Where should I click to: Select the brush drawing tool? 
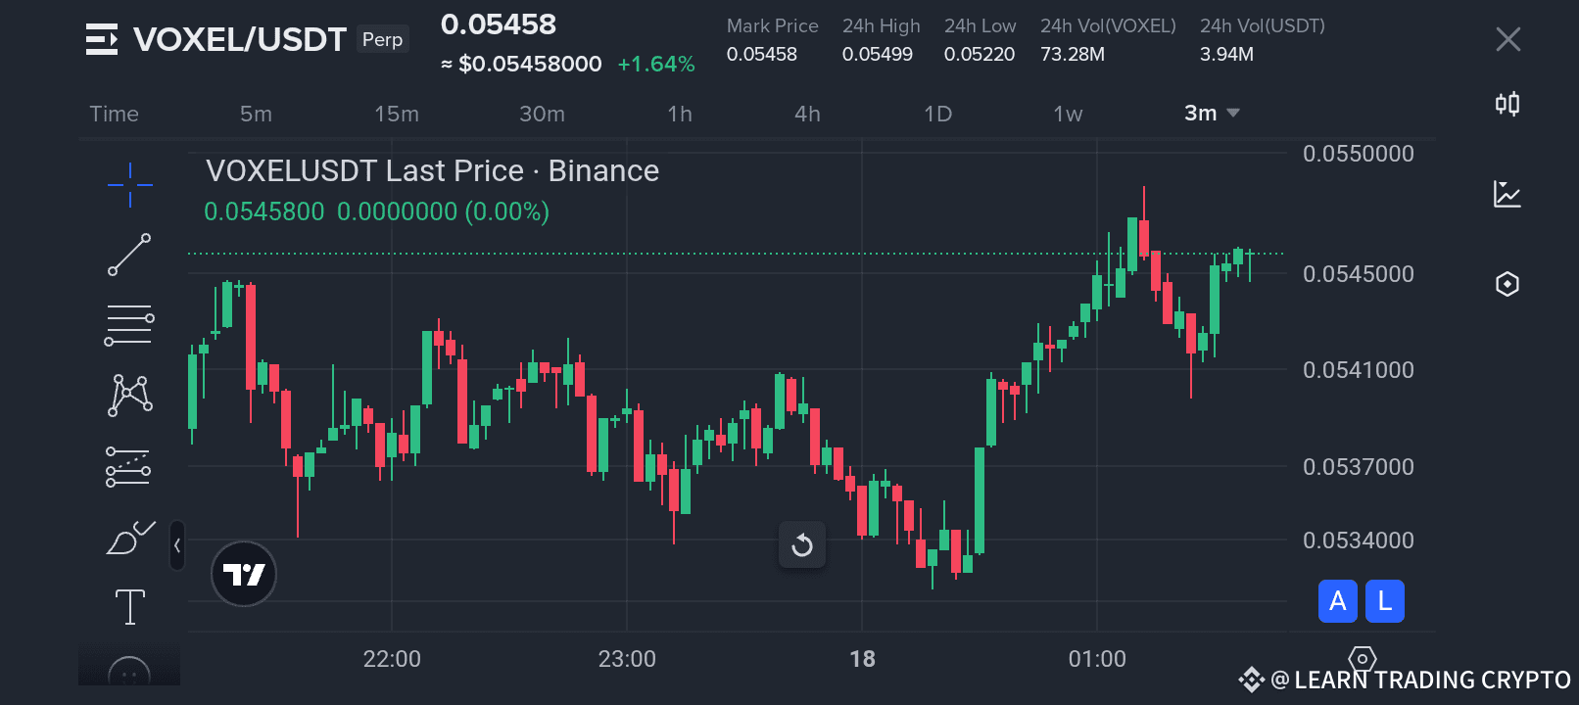[x=130, y=538]
